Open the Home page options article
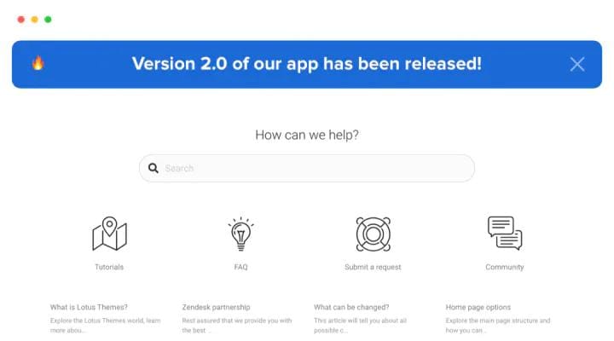 click(x=478, y=308)
